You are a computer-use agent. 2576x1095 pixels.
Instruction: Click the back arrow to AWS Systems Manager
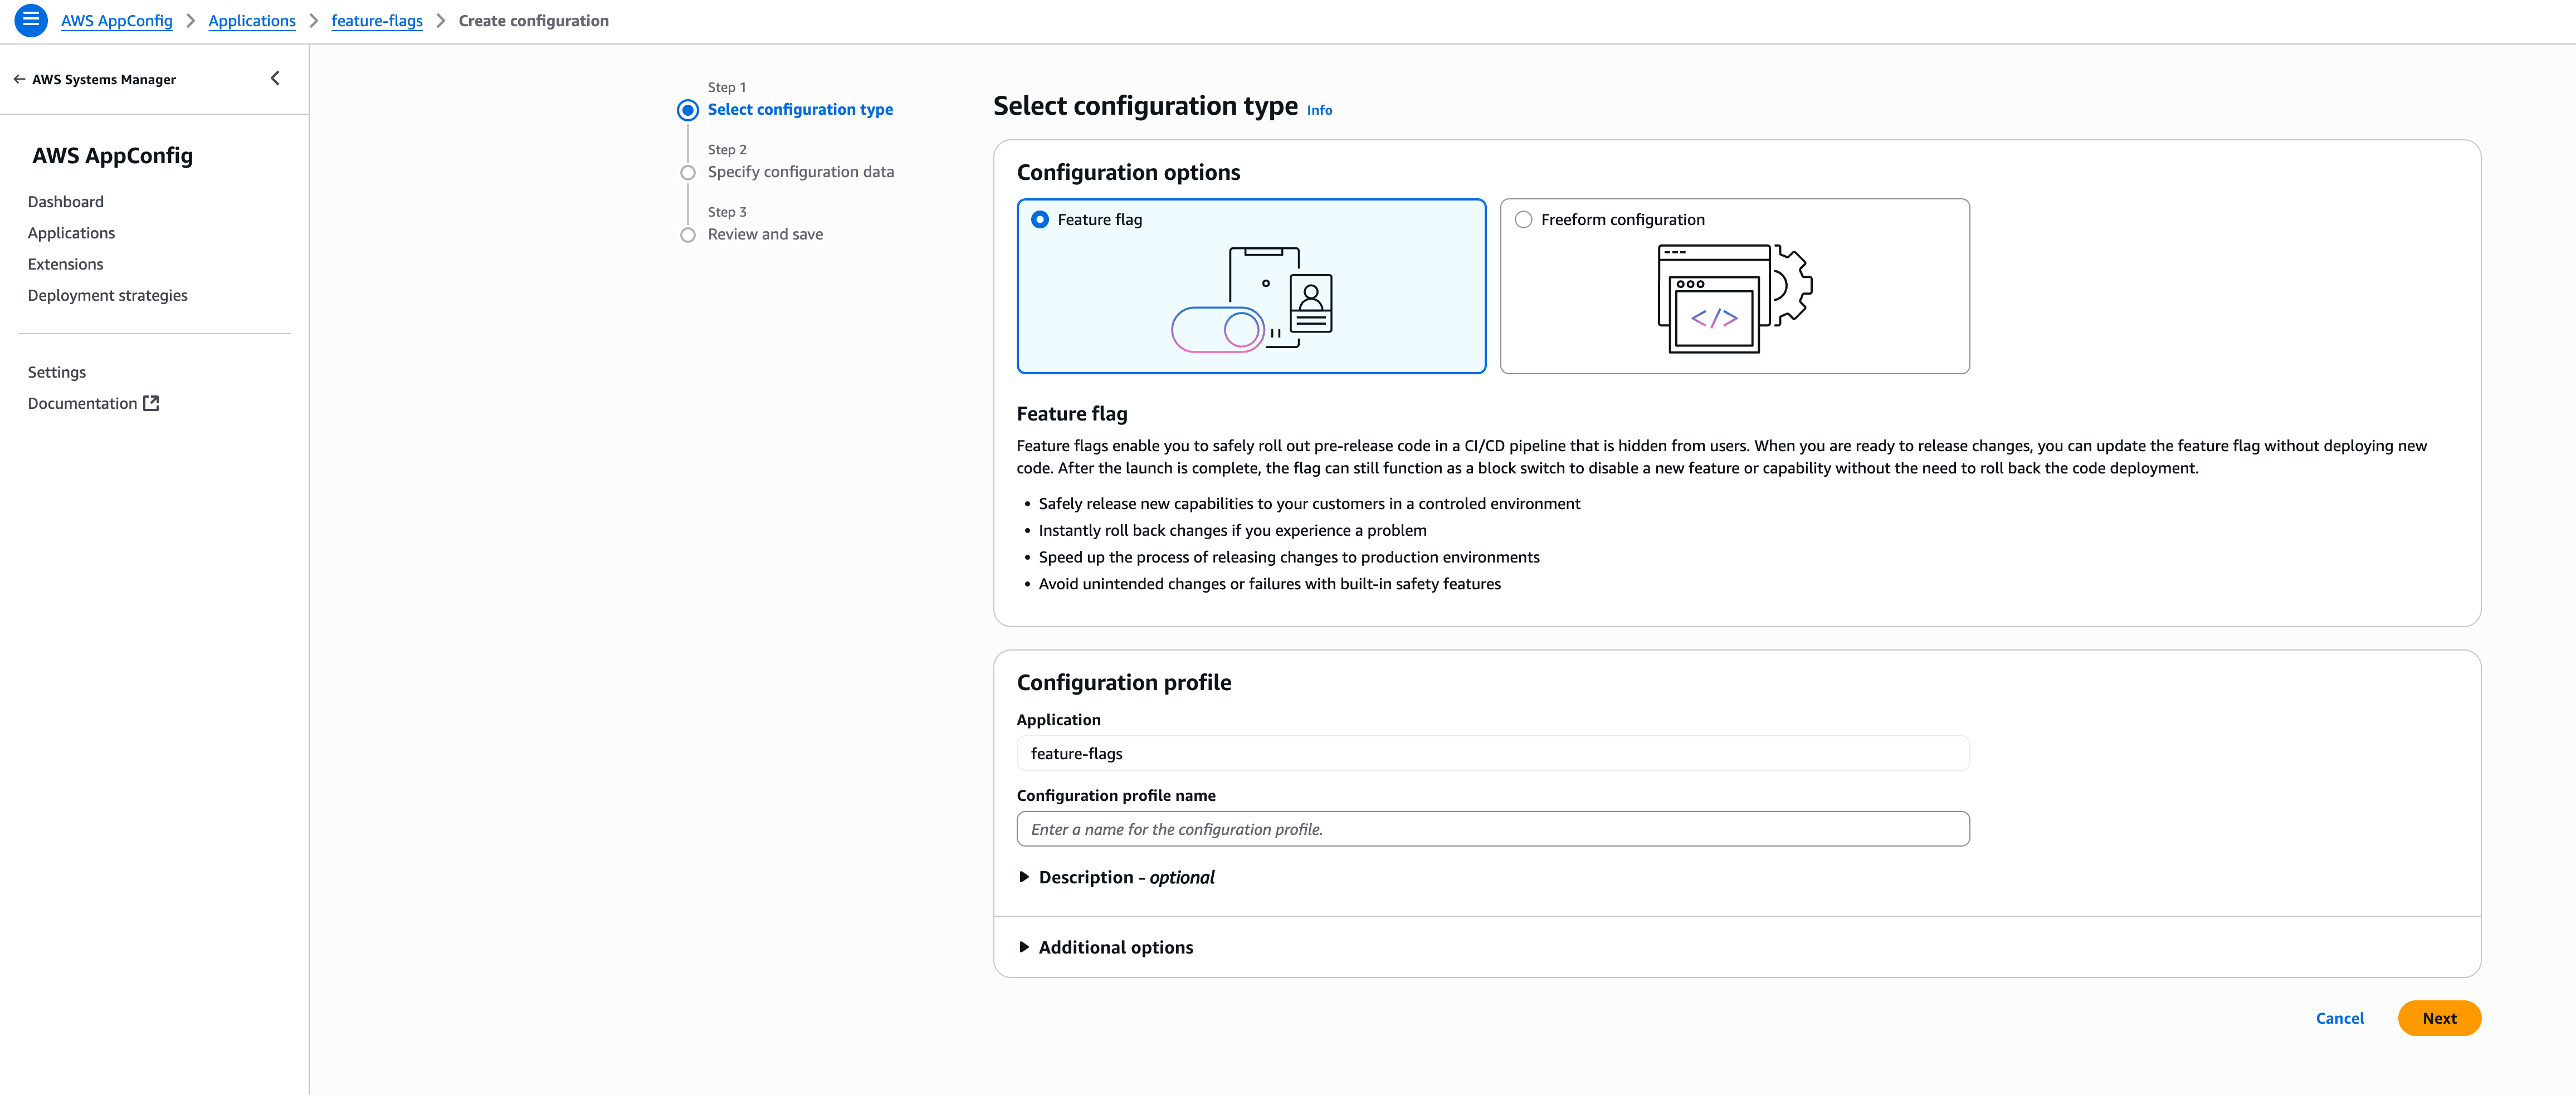coord(19,79)
